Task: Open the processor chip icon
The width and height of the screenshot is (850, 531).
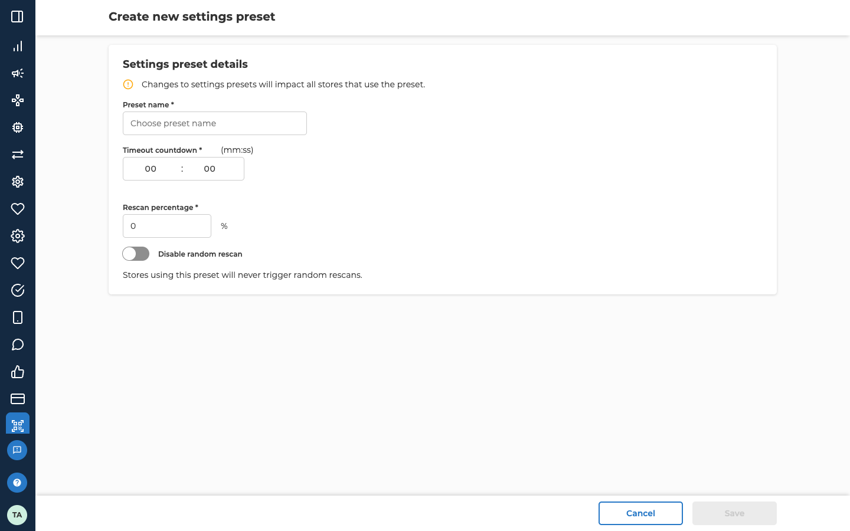Action: click(17, 127)
